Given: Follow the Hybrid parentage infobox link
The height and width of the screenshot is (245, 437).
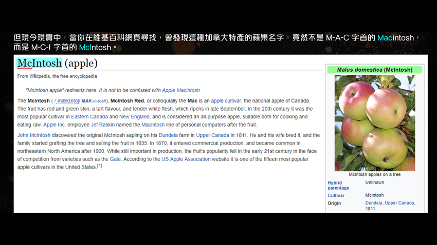Looking at the screenshot, I should pyautogui.click(x=338, y=185).
